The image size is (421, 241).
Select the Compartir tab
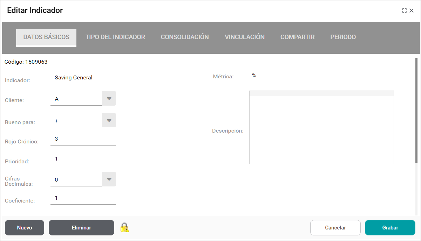297,37
